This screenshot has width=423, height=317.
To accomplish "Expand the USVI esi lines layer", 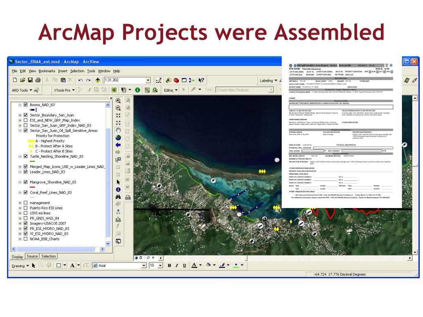I will pyautogui.click(x=20, y=213).
